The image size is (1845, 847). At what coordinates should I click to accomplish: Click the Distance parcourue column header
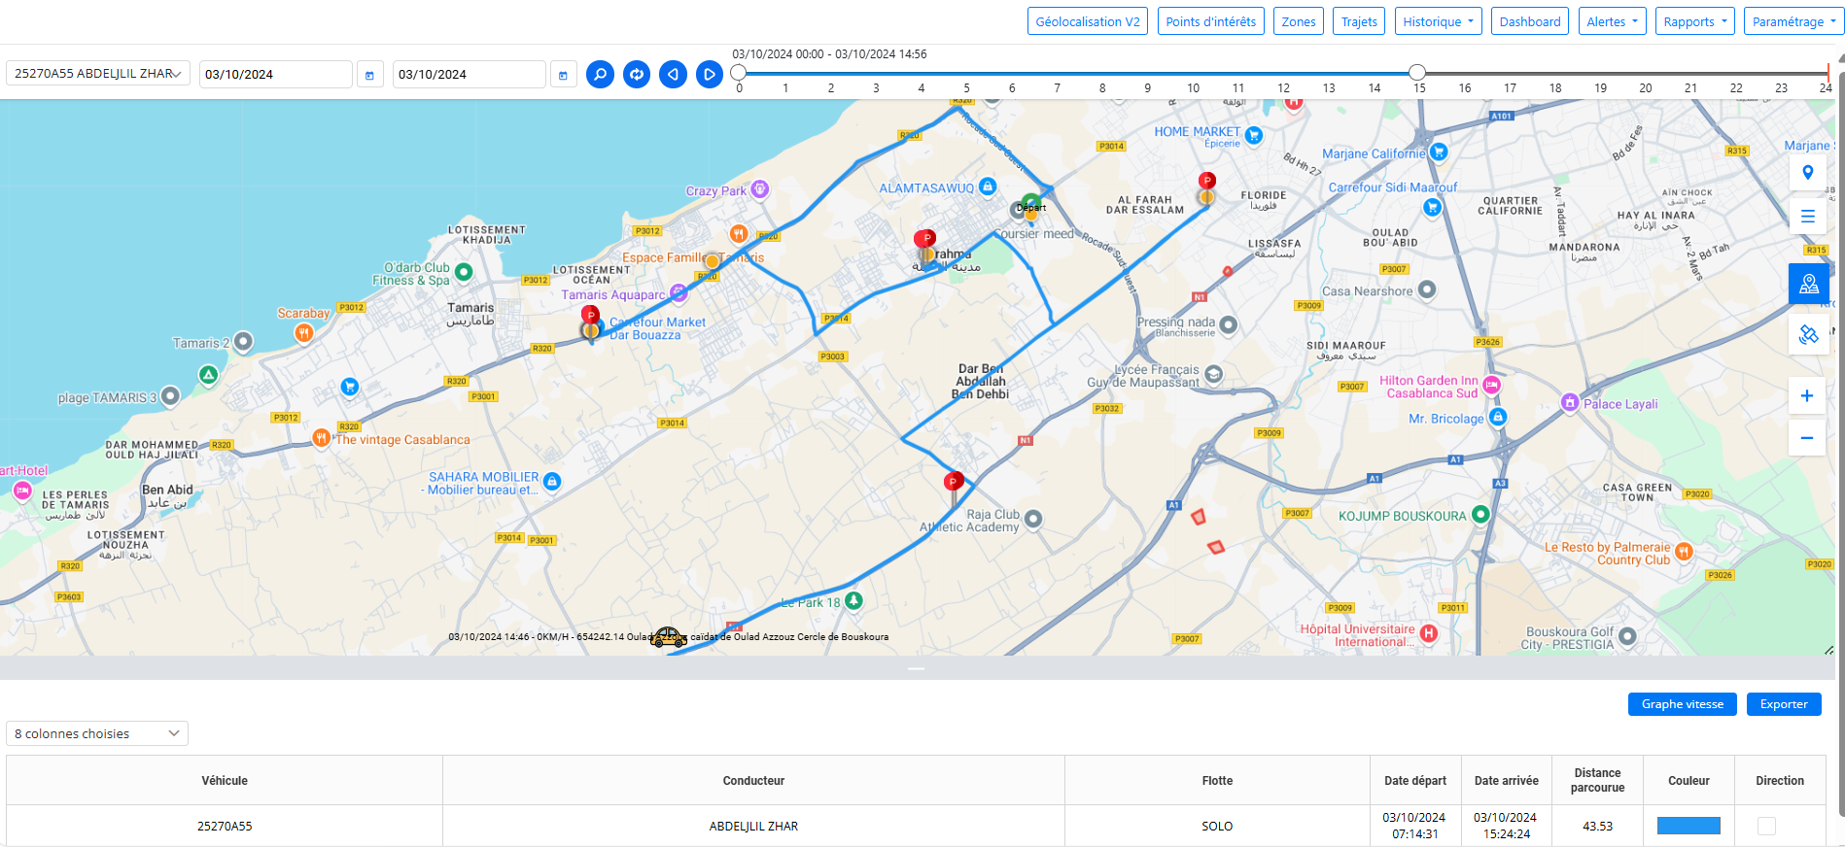[x=1598, y=781]
